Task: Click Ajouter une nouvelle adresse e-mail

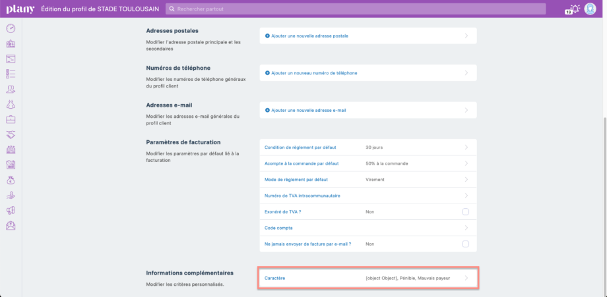Action: coord(308,110)
